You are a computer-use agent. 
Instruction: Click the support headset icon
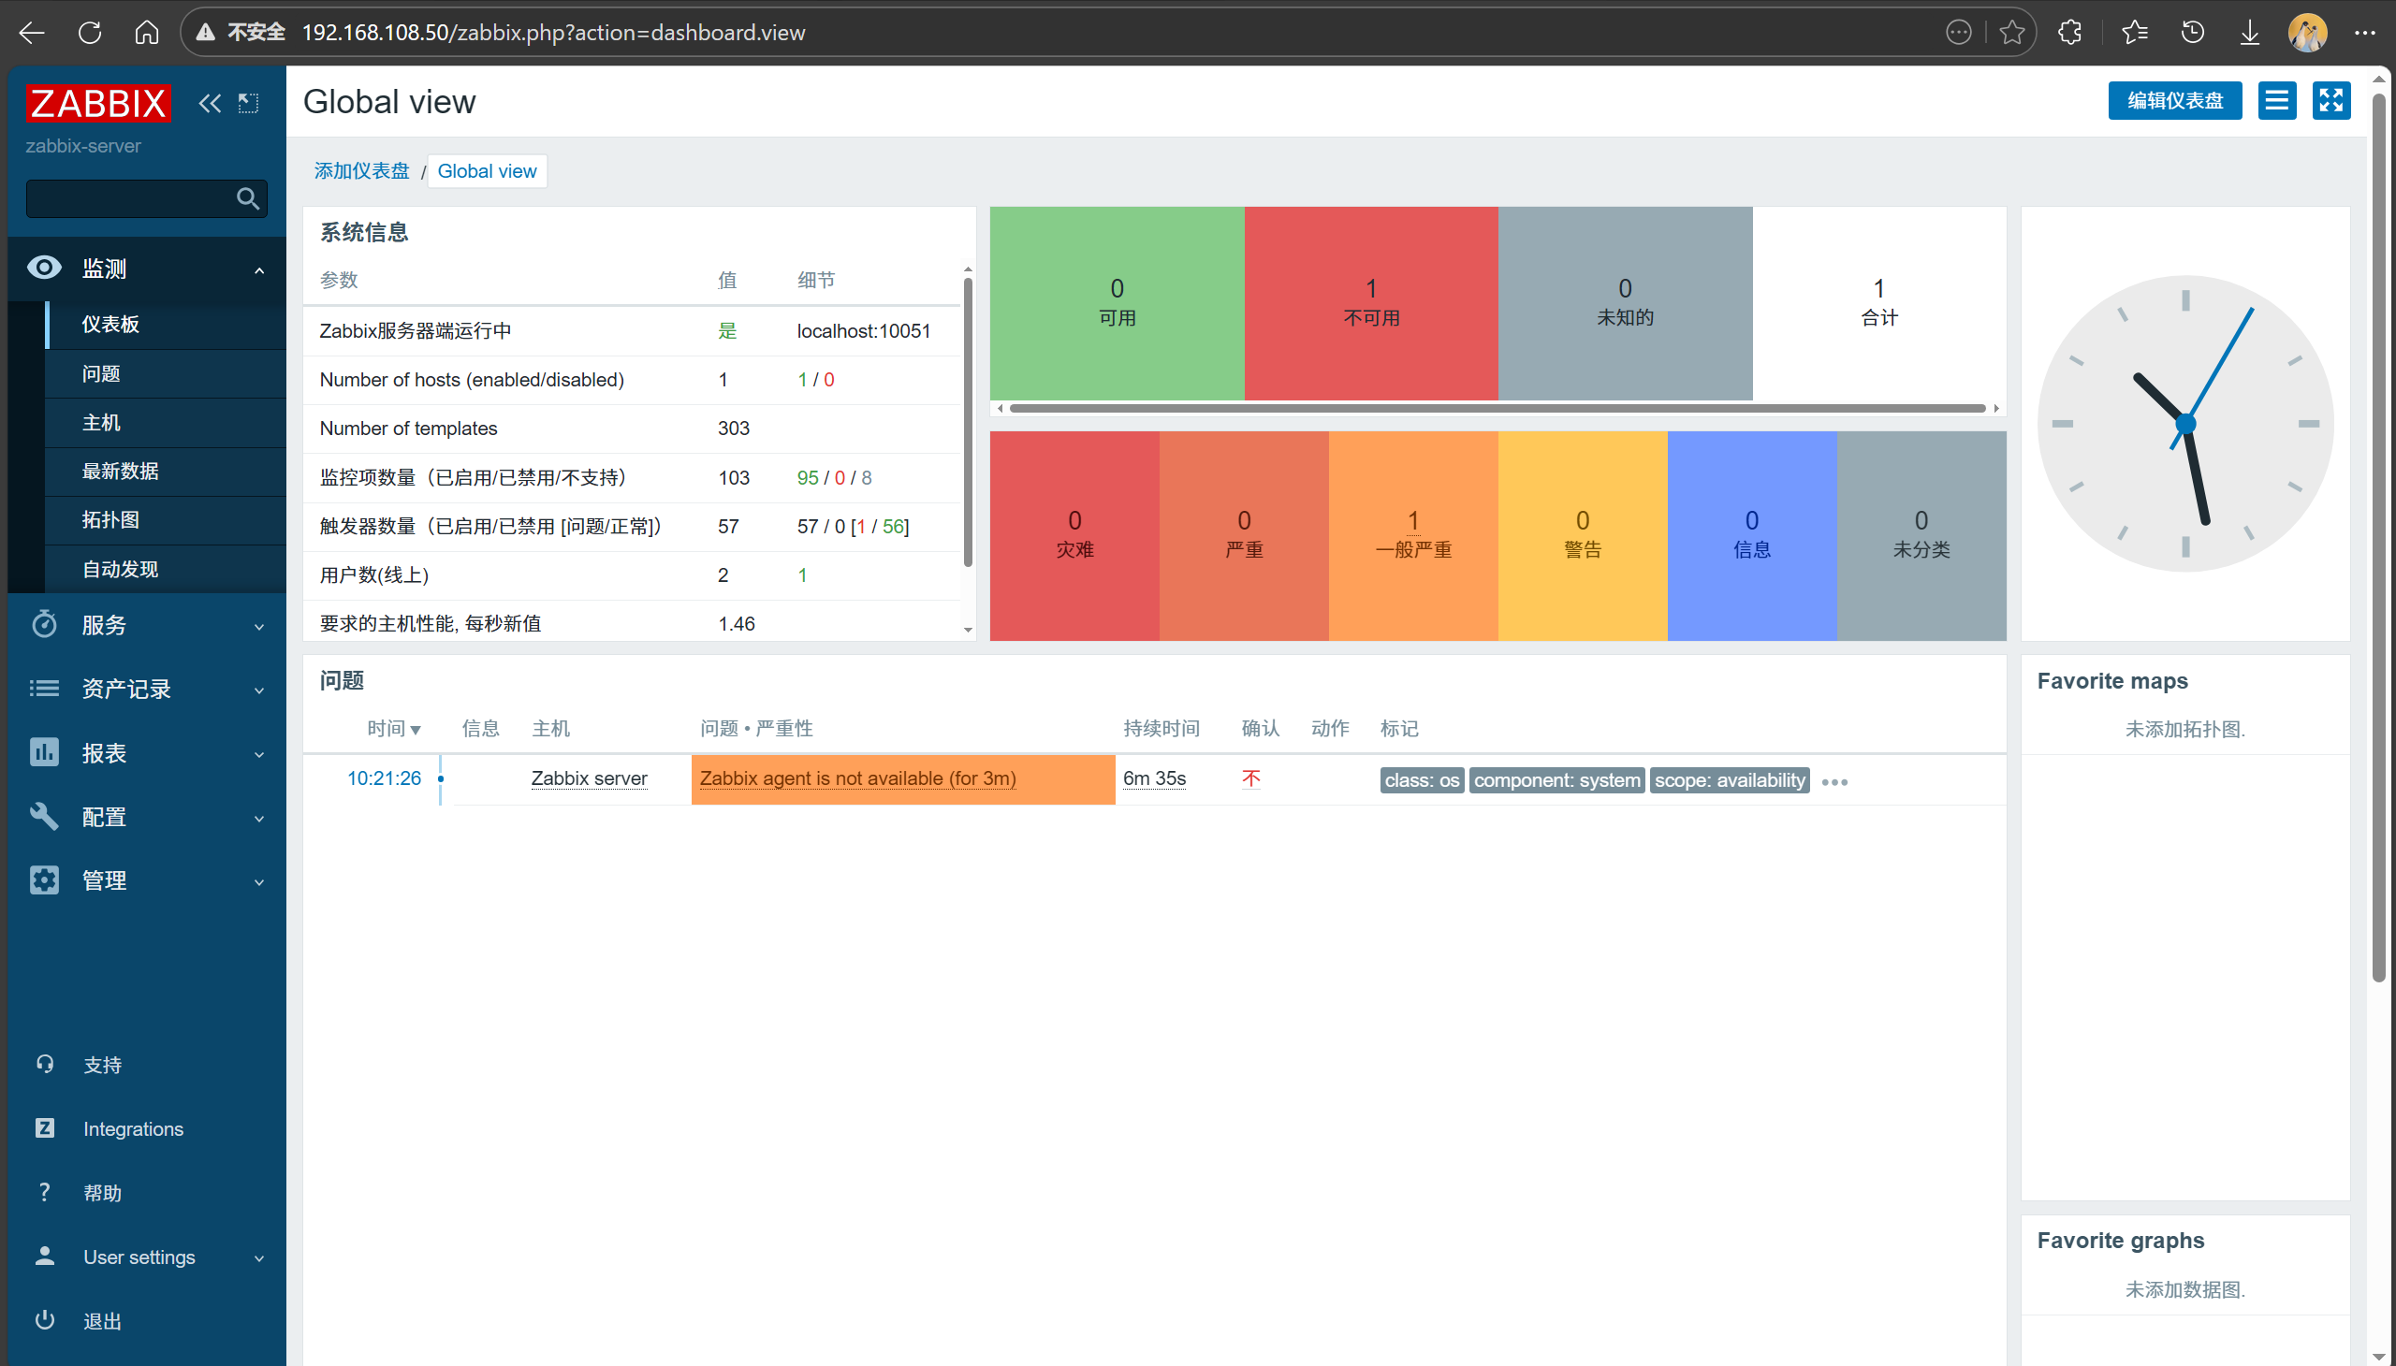(45, 1064)
